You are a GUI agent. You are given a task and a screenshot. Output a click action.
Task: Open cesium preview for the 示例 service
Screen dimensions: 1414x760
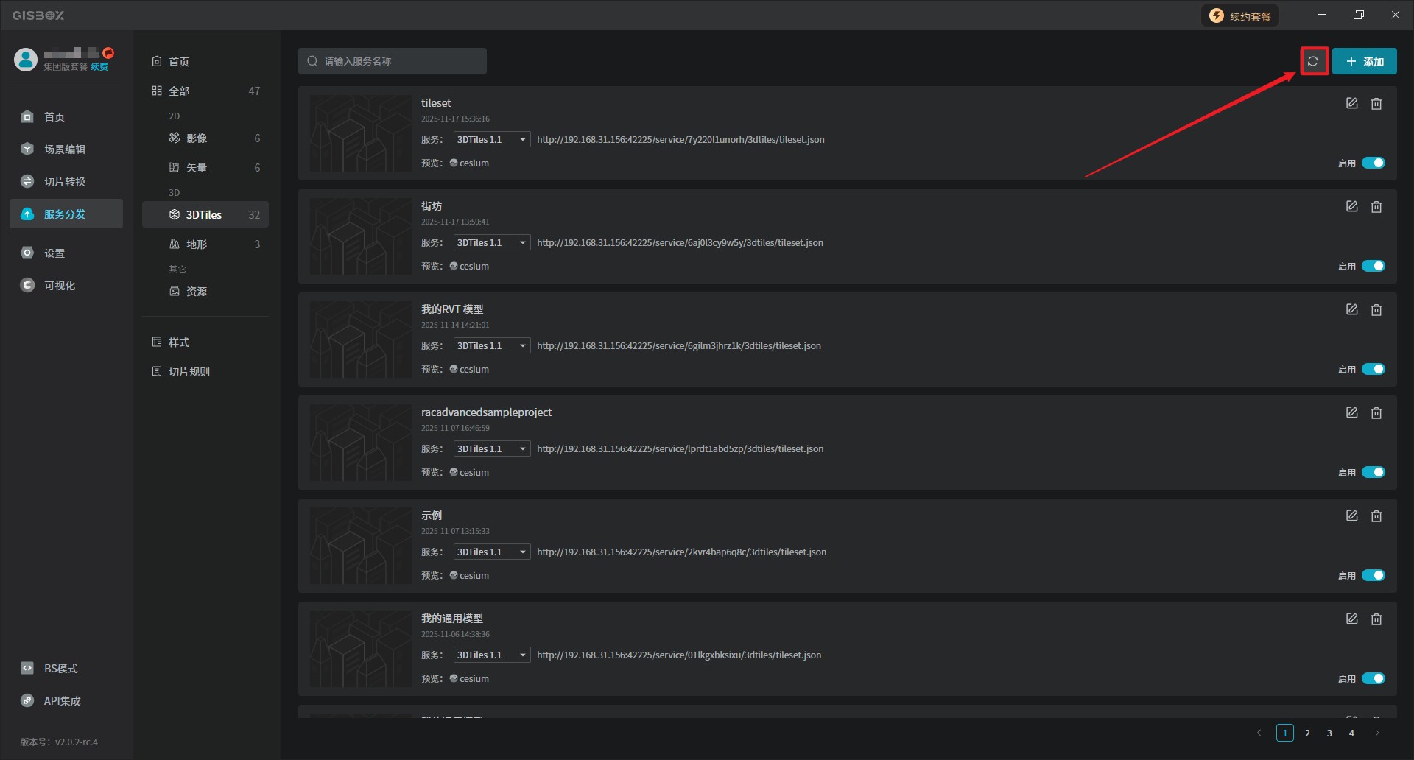tap(470, 575)
